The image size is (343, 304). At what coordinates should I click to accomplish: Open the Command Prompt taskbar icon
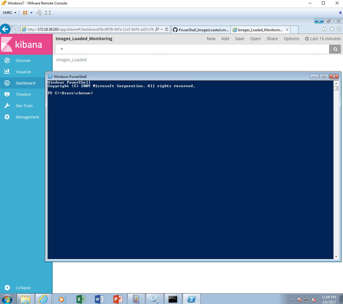[x=173, y=299]
